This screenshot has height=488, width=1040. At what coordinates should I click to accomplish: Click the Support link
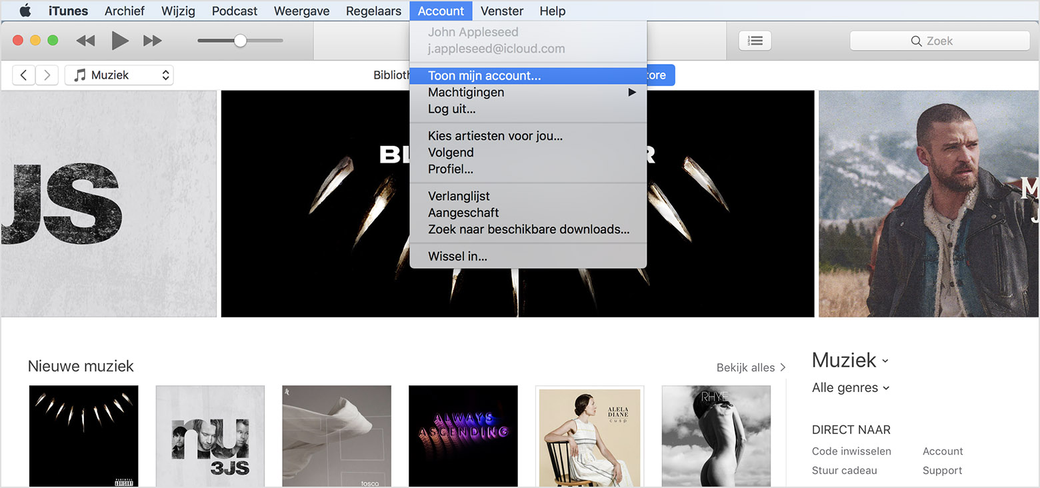(x=942, y=470)
